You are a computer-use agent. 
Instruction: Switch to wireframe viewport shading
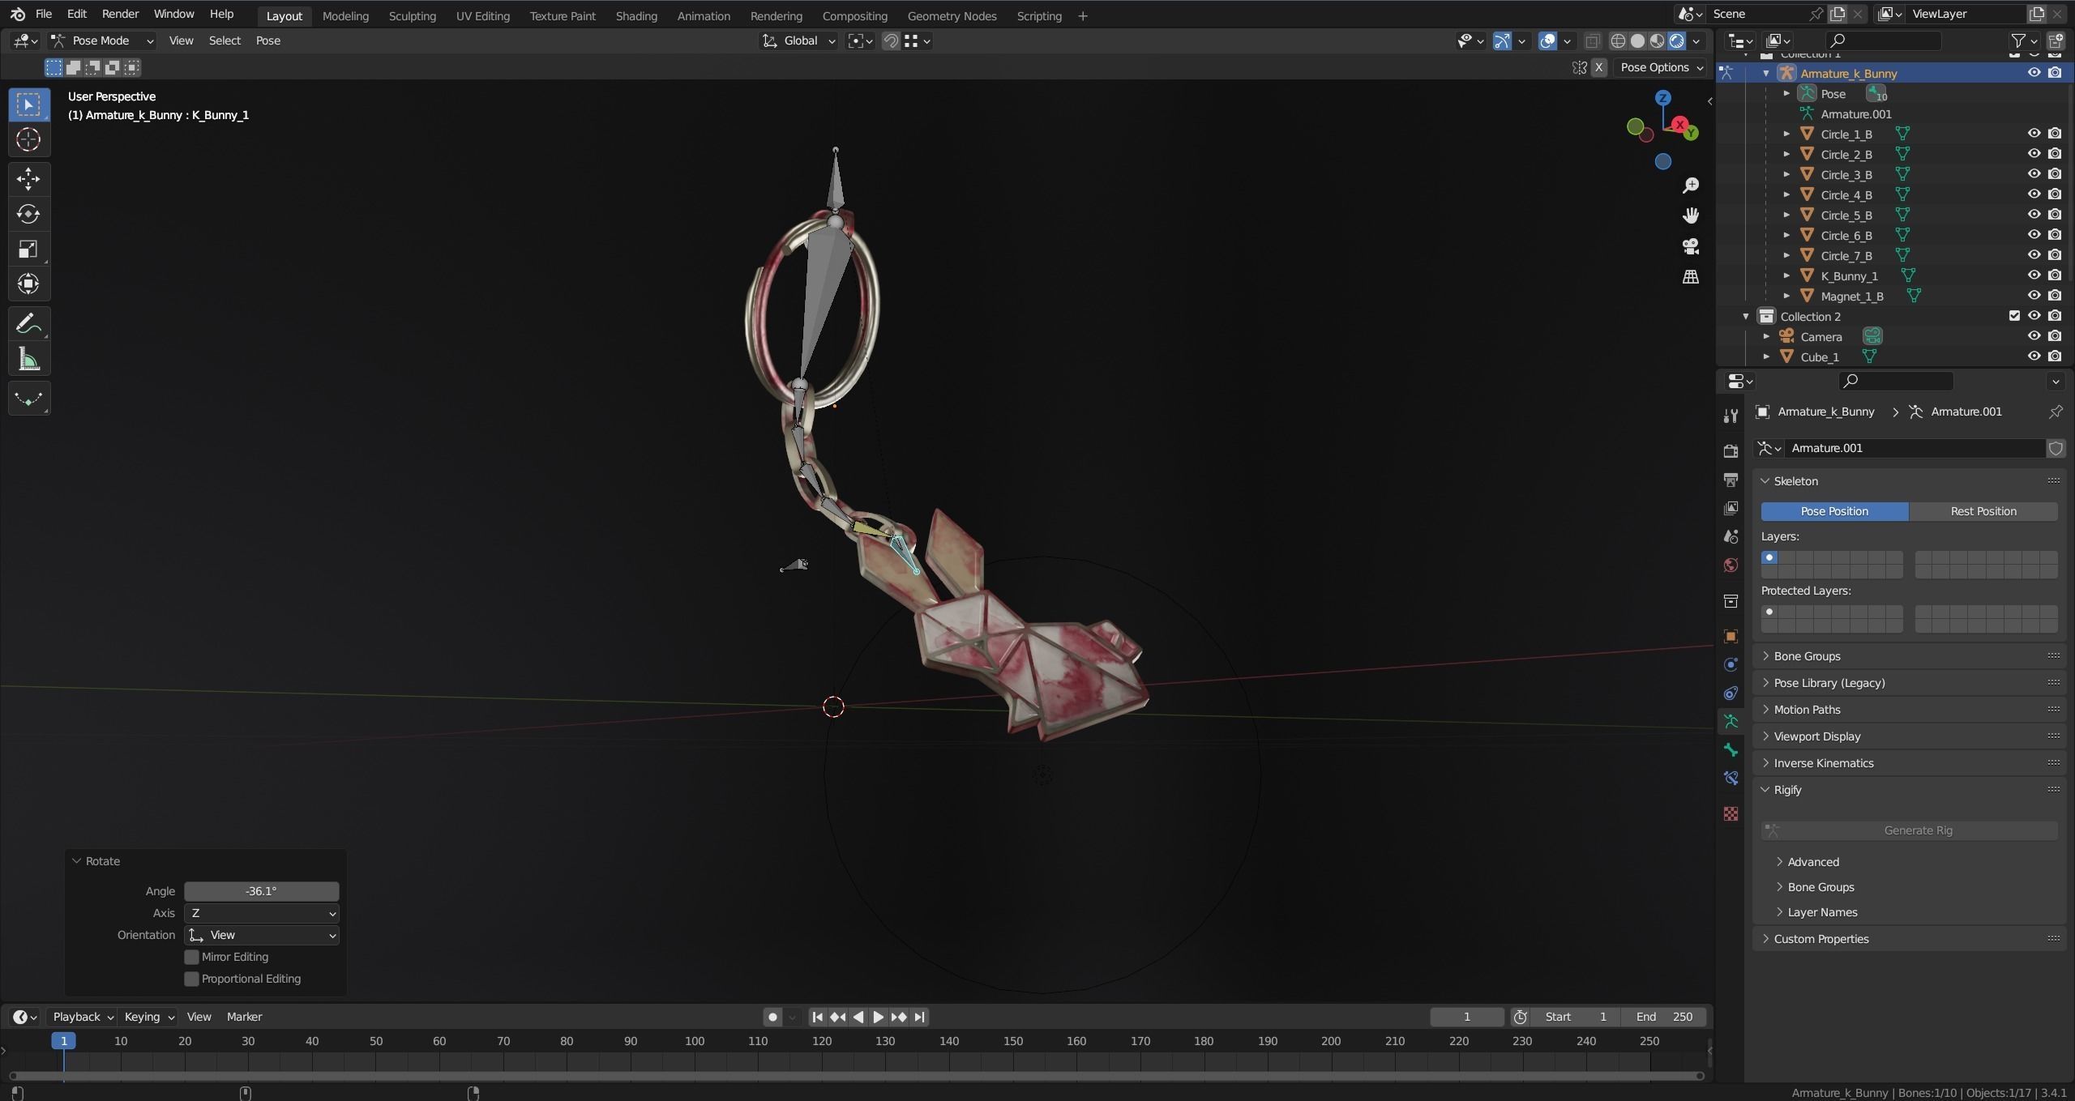point(1618,41)
